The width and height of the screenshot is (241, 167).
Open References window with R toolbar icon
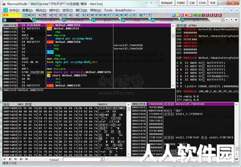pyautogui.click(x=126, y=15)
